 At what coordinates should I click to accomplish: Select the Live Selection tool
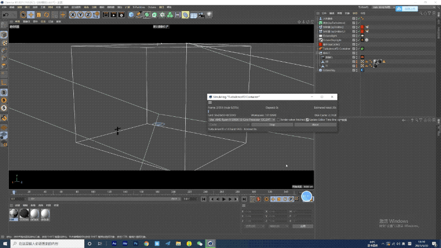[x=23, y=15]
